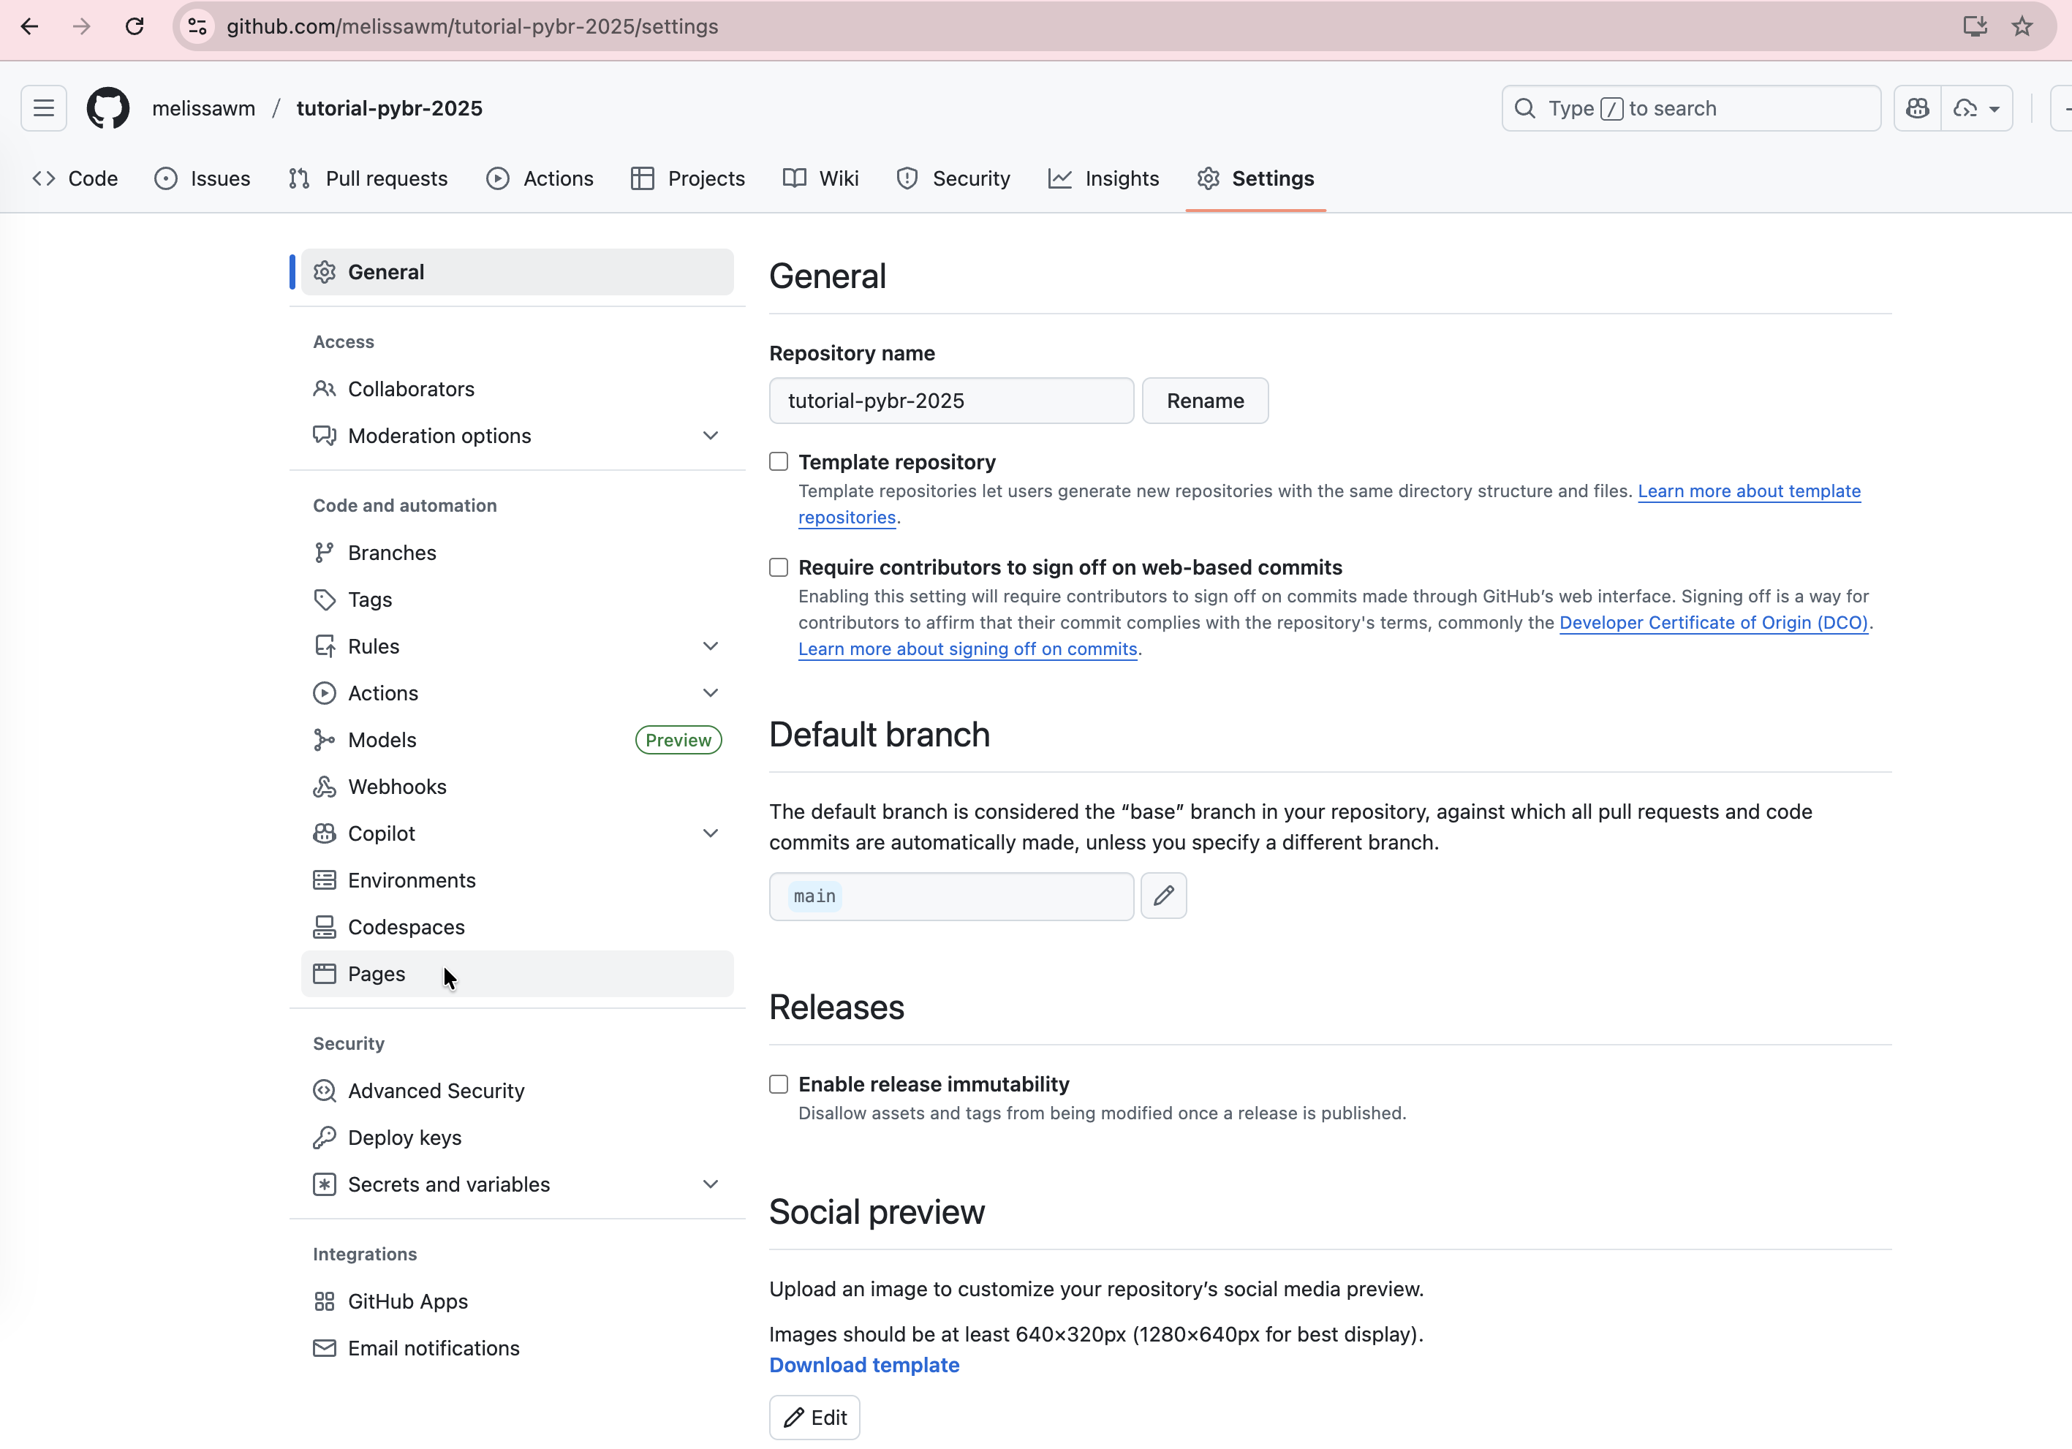Open Copilot chat icon in header

click(x=1917, y=108)
